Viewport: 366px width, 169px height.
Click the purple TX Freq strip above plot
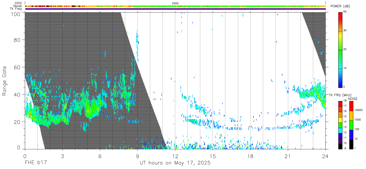175,9
